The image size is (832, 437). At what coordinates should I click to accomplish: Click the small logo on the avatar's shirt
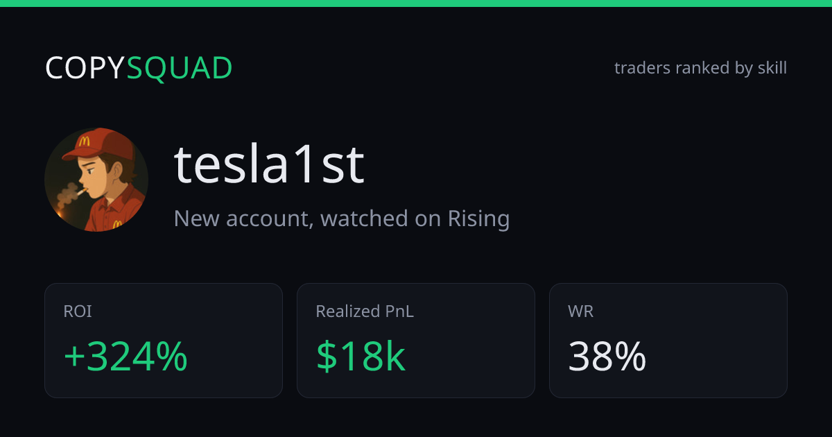point(117,223)
